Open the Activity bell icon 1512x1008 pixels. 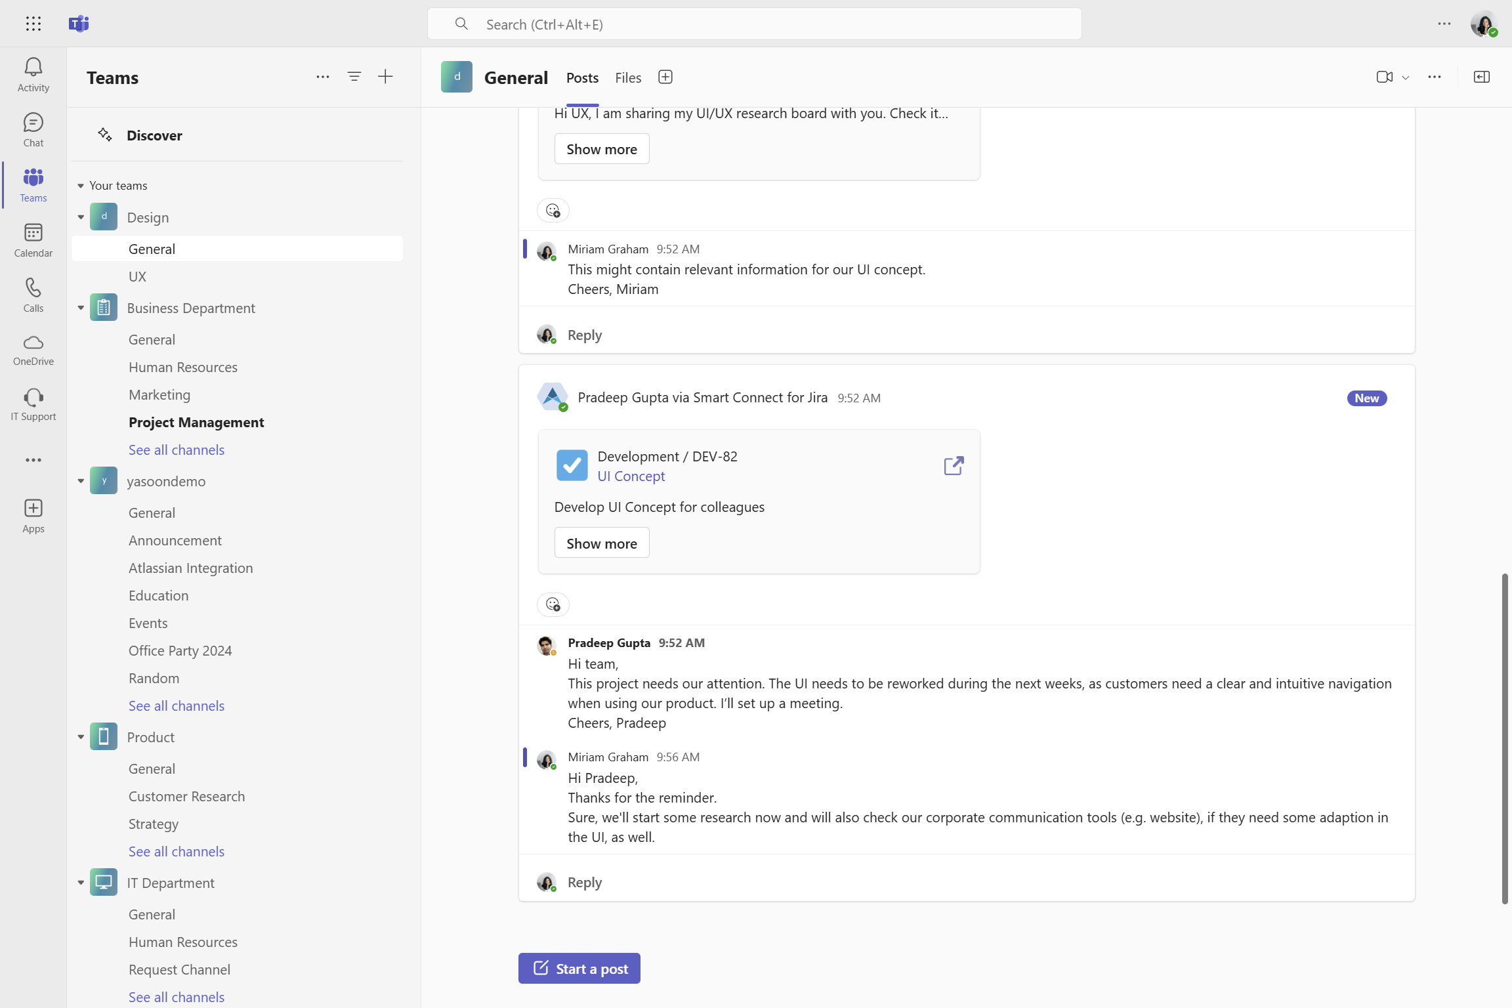point(33,74)
